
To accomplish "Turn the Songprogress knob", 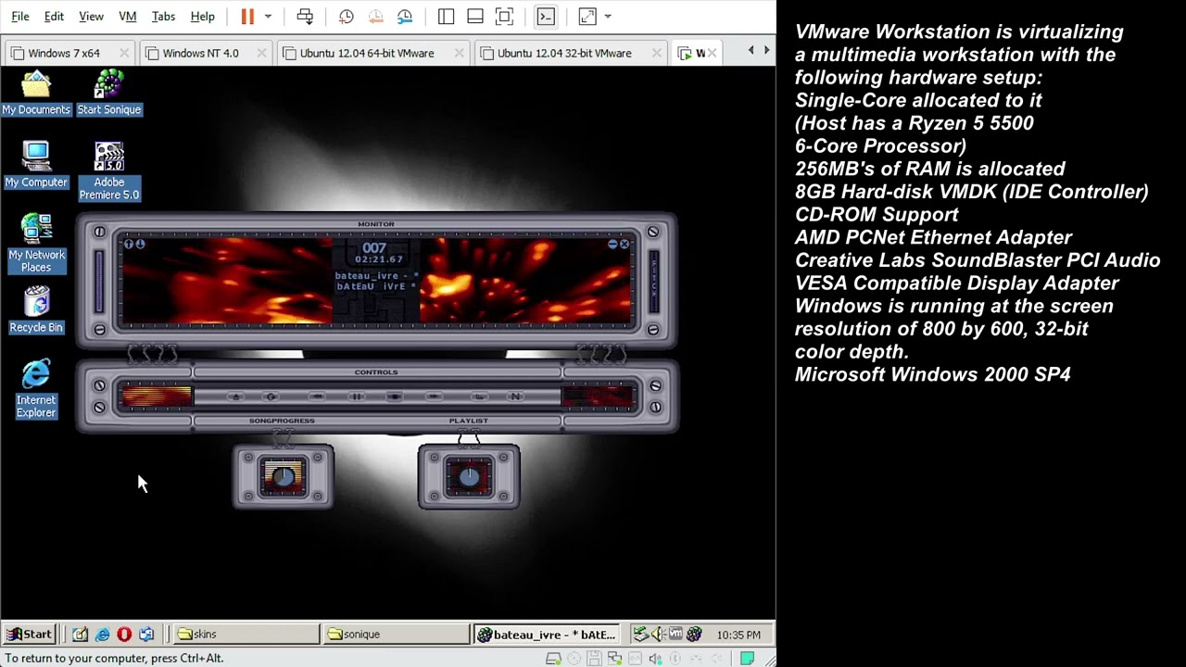I will [x=284, y=477].
